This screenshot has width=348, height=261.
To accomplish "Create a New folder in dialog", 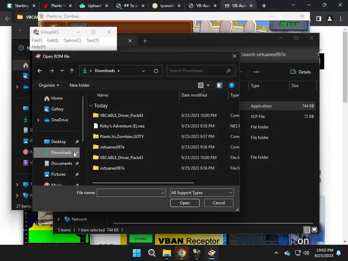I will pos(80,85).
